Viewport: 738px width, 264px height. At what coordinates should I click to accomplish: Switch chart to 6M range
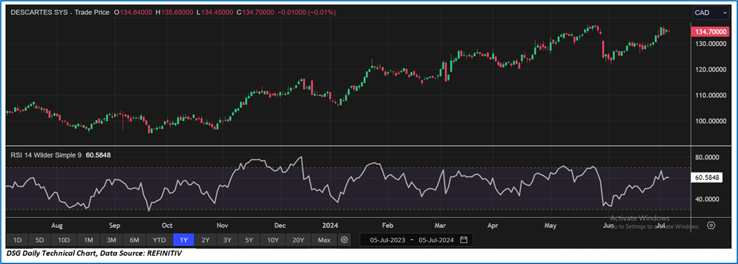134,240
